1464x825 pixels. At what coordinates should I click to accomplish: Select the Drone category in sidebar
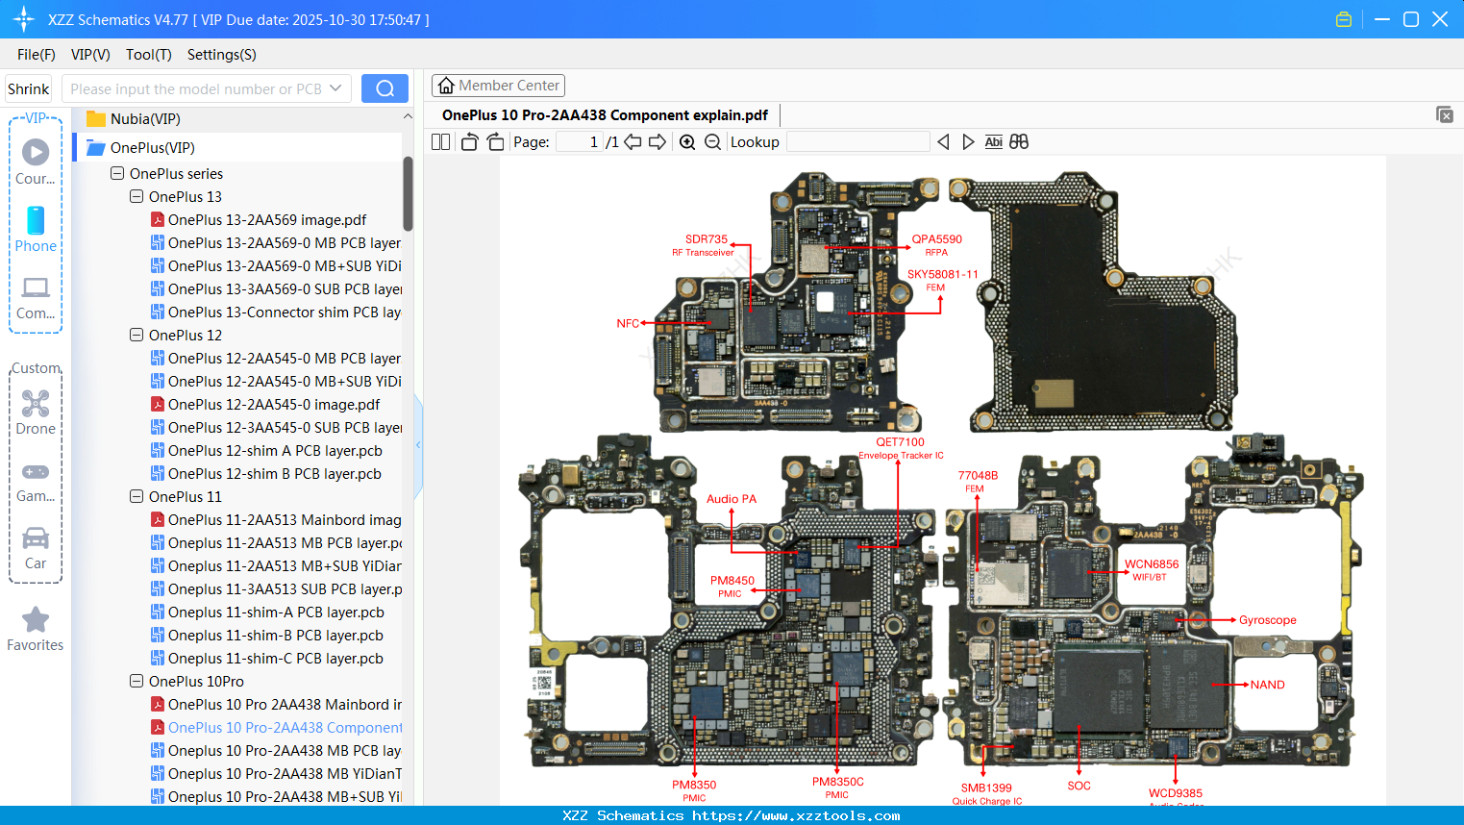[36, 409]
